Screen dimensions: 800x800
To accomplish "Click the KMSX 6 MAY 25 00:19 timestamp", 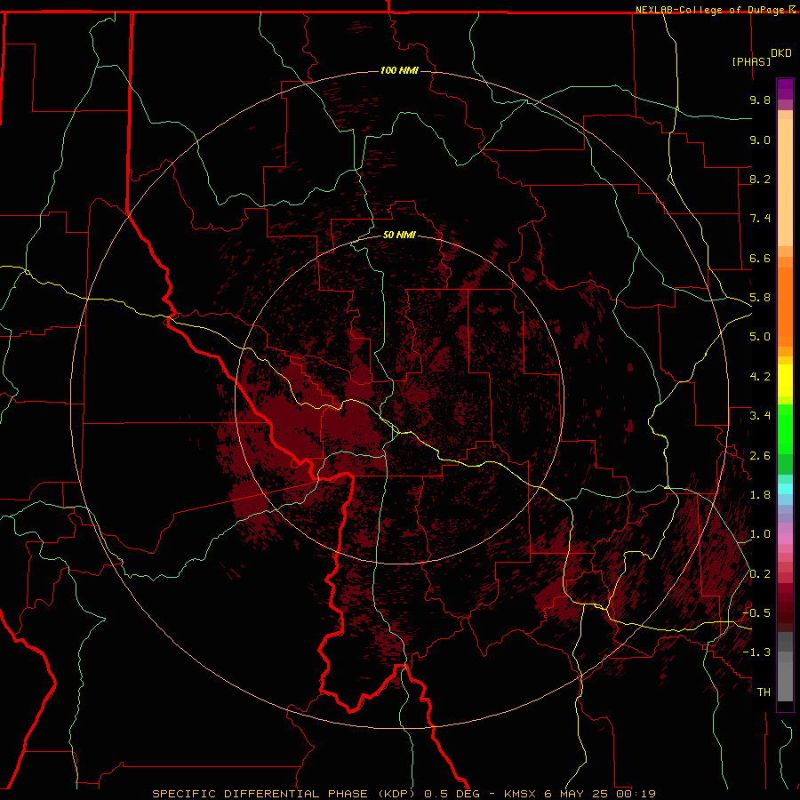I will pyautogui.click(x=580, y=794).
